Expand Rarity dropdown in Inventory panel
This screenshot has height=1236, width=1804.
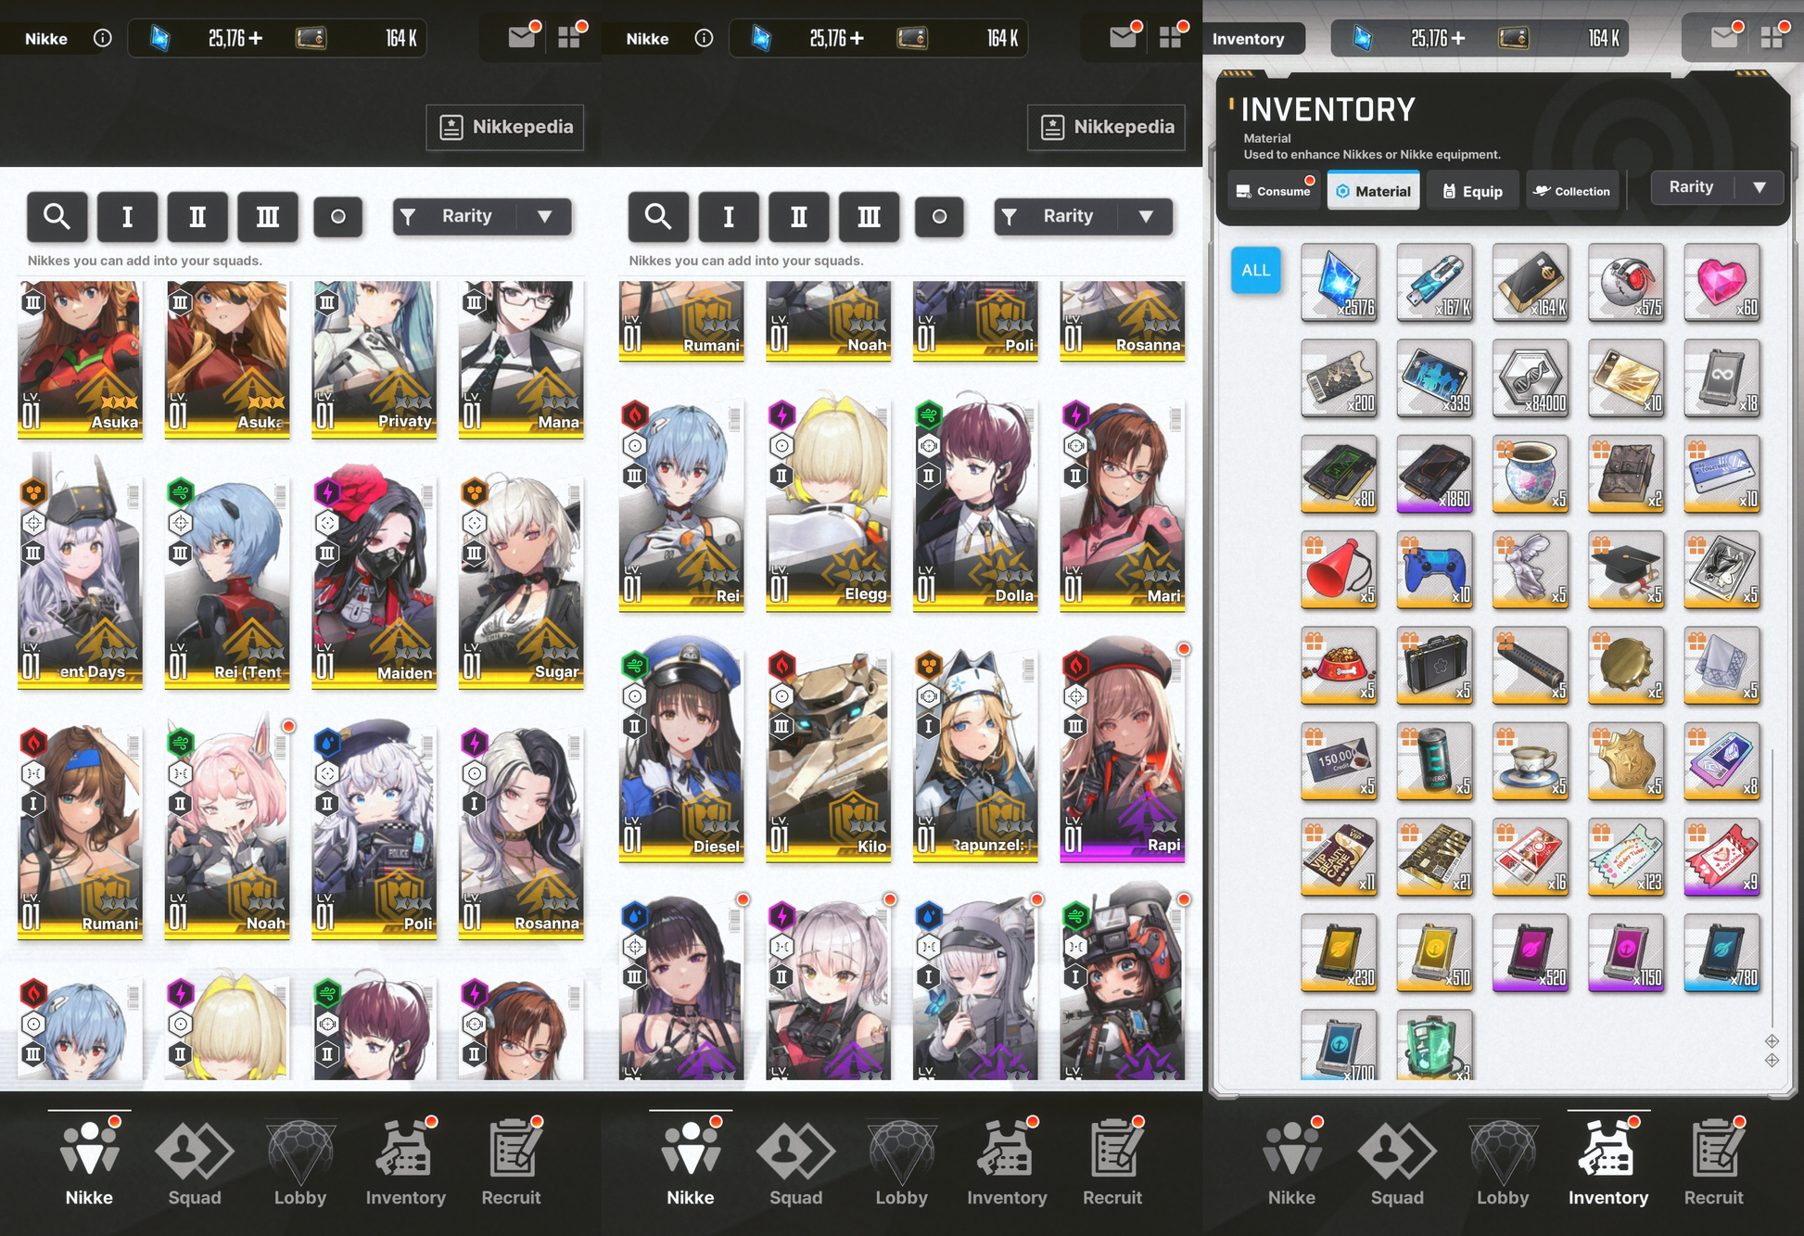[1718, 187]
